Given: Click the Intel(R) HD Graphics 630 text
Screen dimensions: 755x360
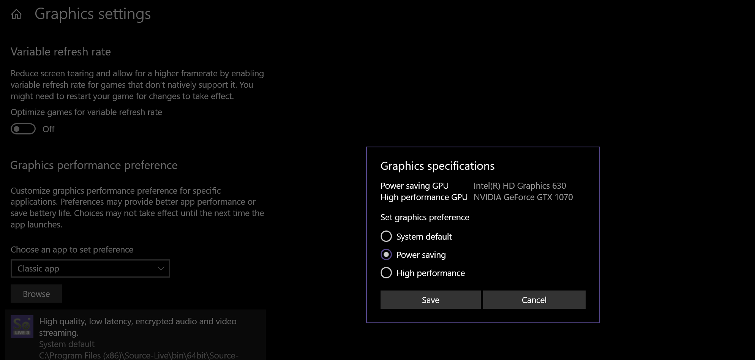Looking at the screenshot, I should [520, 186].
